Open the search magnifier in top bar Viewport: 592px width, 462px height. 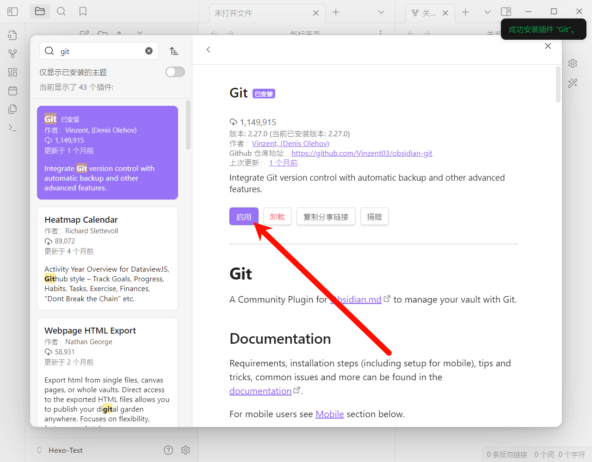pos(61,12)
